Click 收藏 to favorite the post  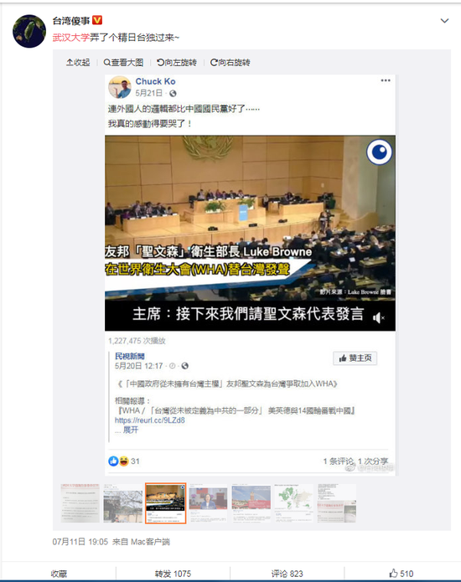click(x=59, y=574)
